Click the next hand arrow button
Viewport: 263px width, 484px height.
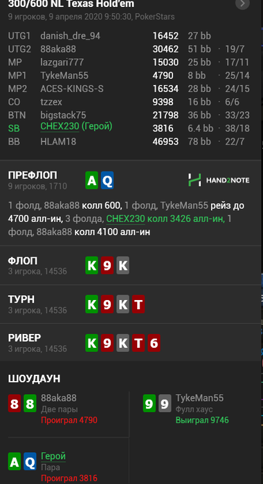point(242,3)
